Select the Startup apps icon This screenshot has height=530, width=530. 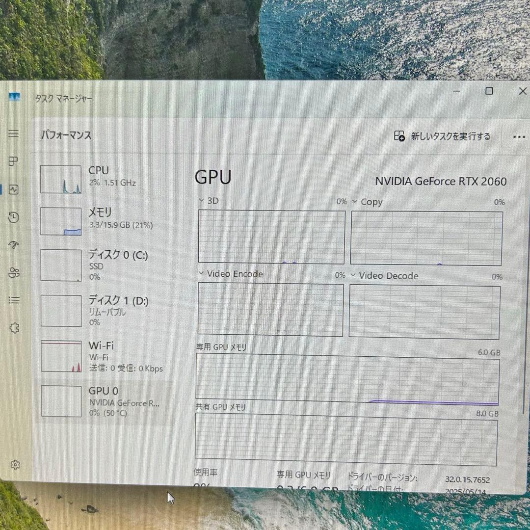point(14,245)
